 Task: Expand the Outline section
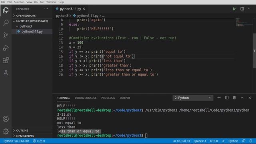coord(32,130)
